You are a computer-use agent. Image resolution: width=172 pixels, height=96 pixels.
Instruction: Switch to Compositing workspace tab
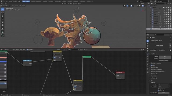click(x=82, y=1)
